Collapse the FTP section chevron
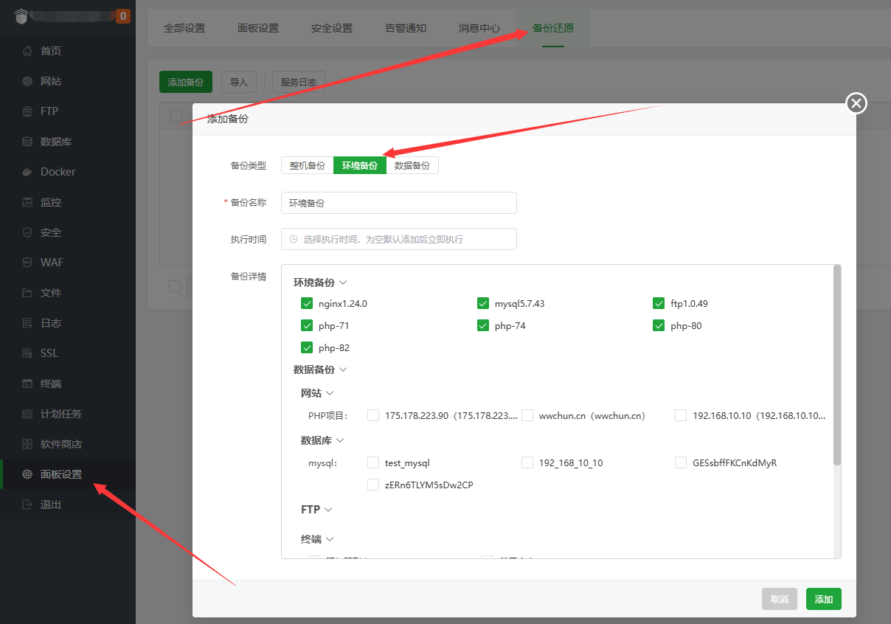The image size is (891, 624). (x=328, y=510)
